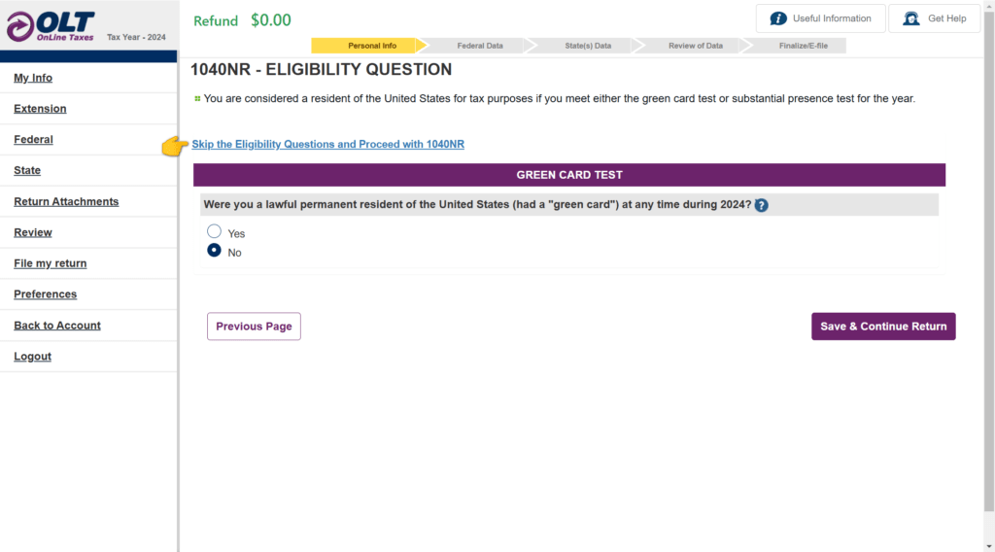995x552 pixels.
Task: Open the Federal Data step tab
Action: (x=480, y=46)
